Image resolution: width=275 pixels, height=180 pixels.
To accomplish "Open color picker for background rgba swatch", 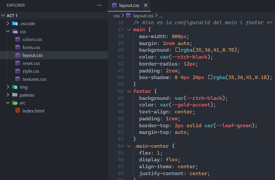I will [178, 50].
